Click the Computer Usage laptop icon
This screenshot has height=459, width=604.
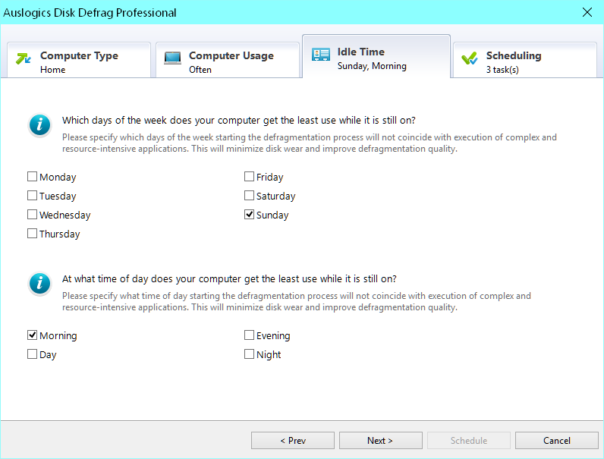(x=172, y=58)
